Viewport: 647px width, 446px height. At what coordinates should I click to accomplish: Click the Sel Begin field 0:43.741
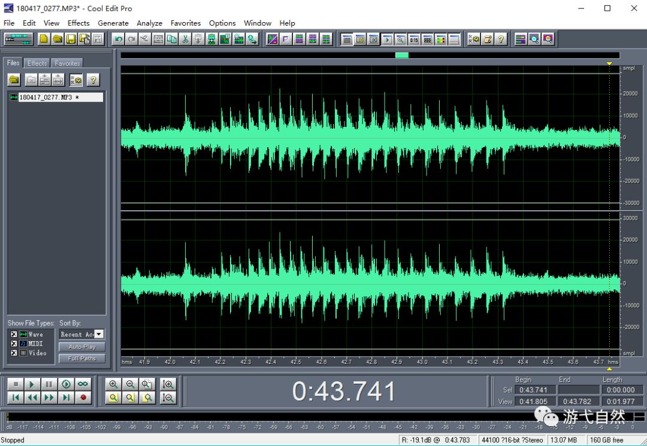535,390
